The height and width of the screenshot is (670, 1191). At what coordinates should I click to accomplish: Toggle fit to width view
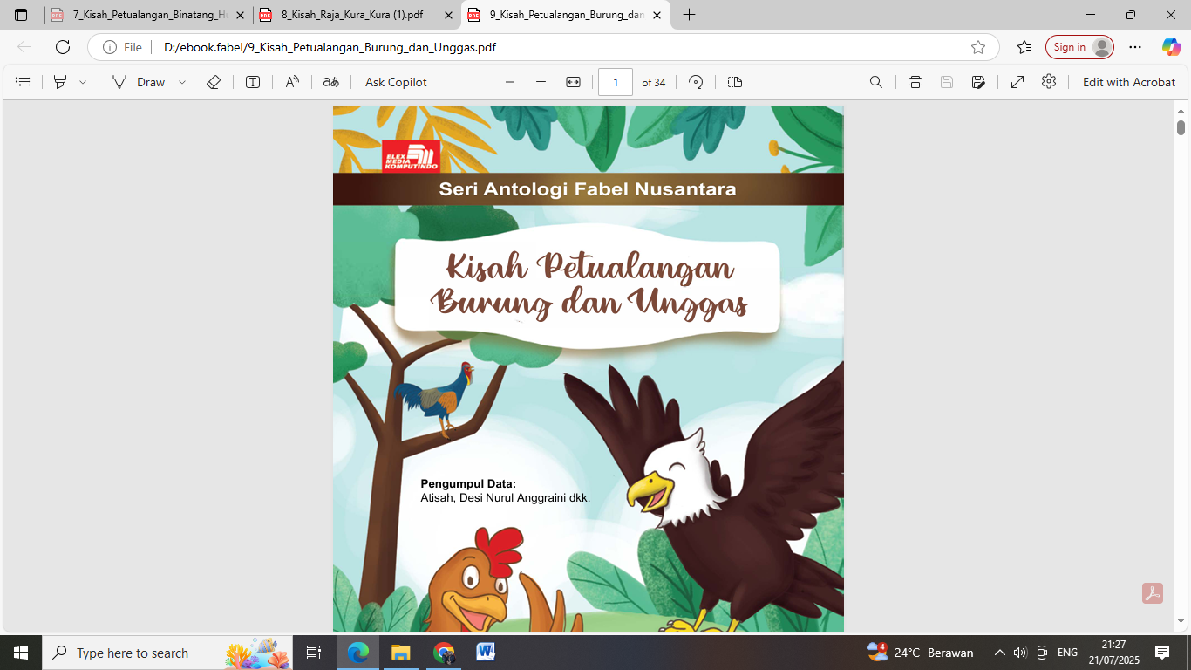coord(572,81)
